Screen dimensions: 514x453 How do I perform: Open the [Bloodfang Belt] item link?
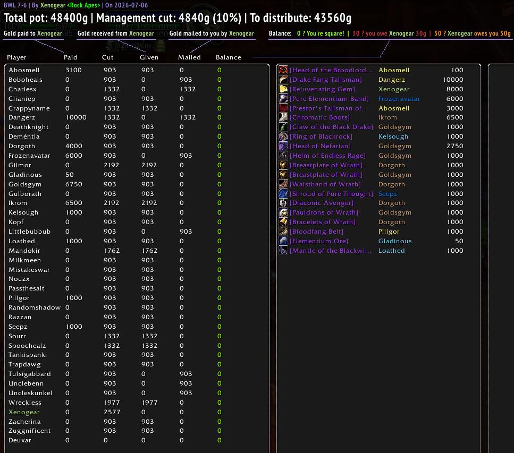316,232
